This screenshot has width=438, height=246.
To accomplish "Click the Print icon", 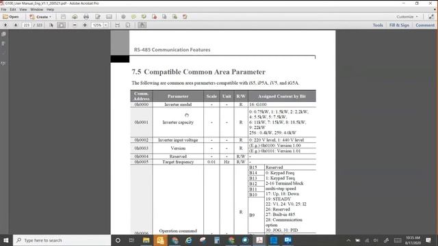I will coord(86,16).
